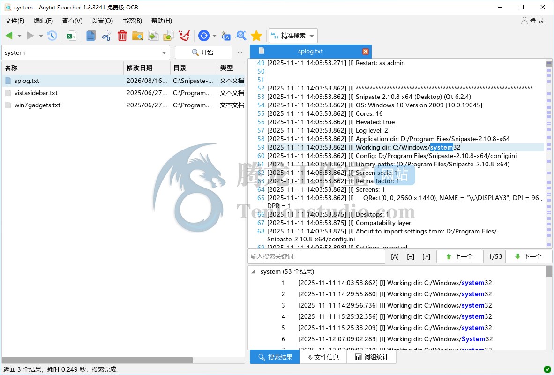554x375 pixels.
Task: Click the scissors cut icon
Action: (106, 36)
